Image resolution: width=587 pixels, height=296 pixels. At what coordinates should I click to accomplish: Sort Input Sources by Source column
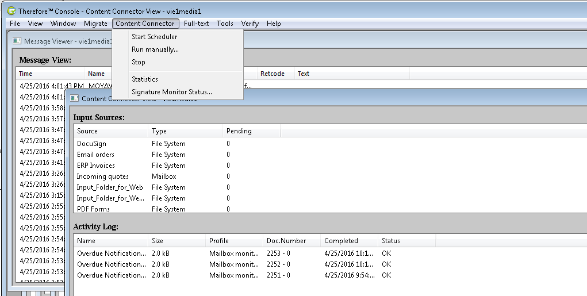[111, 131]
